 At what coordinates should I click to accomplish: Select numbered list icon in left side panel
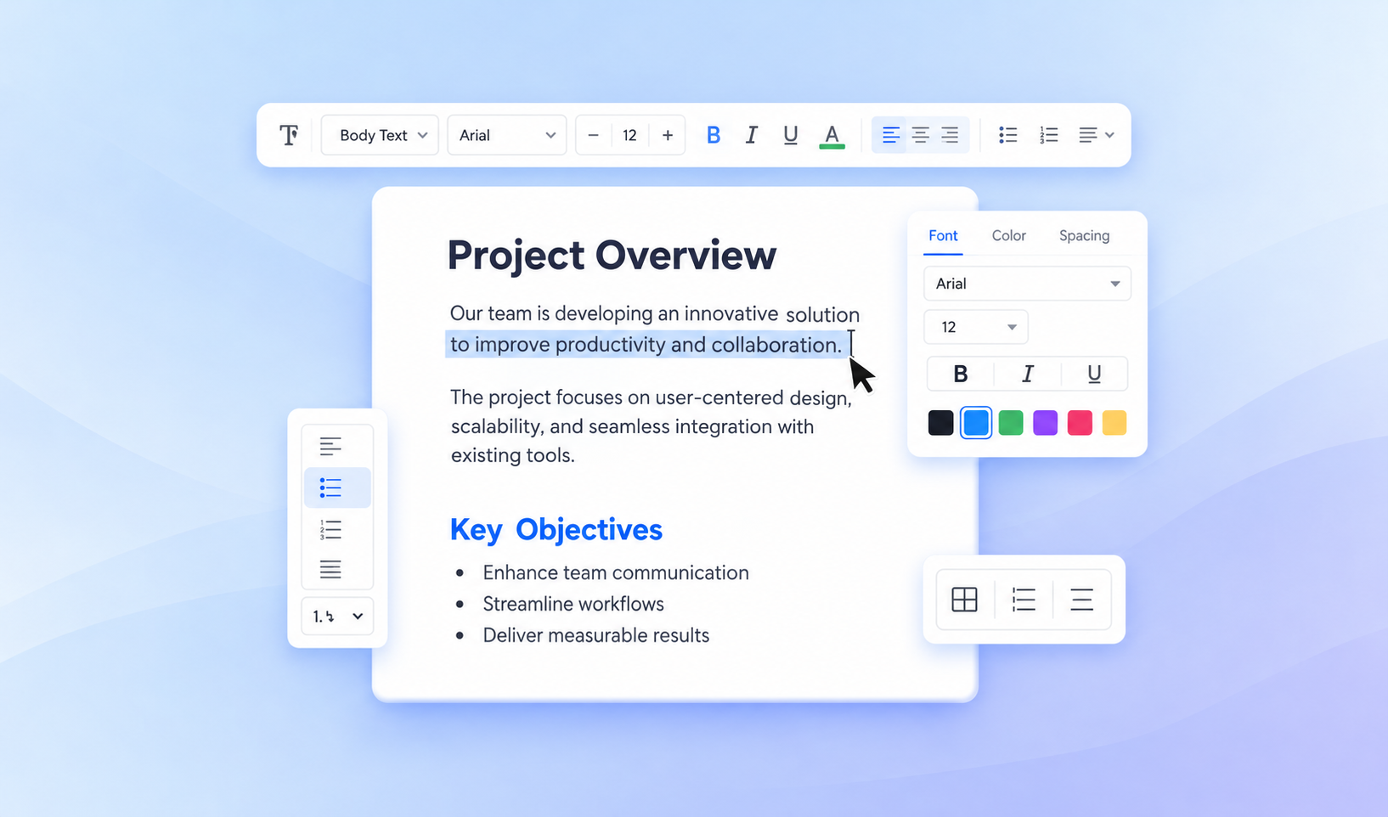click(x=330, y=530)
